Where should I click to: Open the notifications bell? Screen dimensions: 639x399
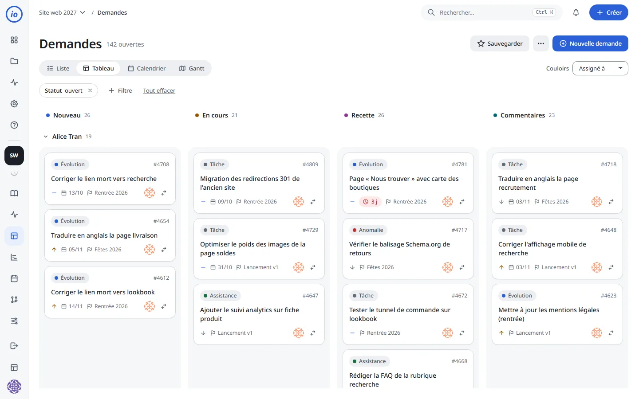click(x=576, y=12)
